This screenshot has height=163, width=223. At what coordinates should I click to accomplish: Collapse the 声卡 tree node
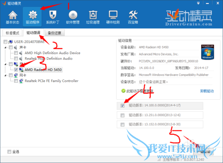[x=5, y=48]
